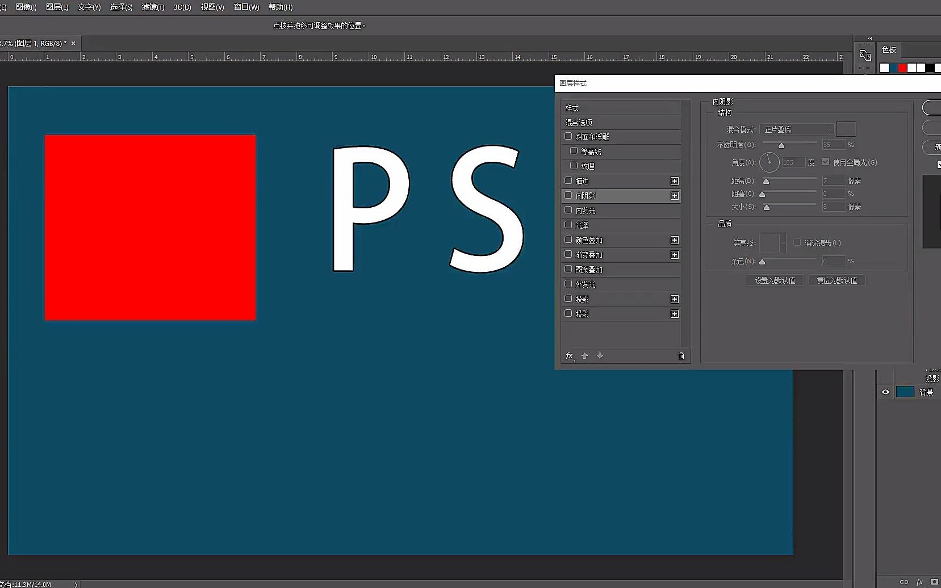Click the plus icon beside 内阴影
Screen dimensions: 941x588
(x=675, y=196)
